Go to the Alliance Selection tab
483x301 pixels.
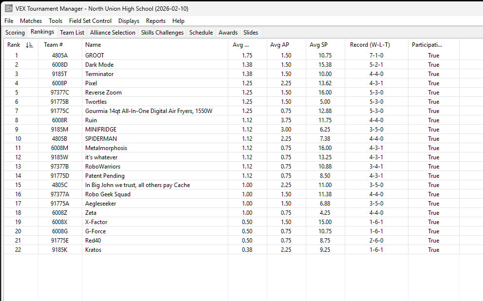point(112,33)
